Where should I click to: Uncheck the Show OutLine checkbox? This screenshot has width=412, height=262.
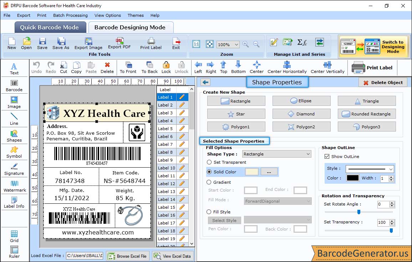pos(327,157)
